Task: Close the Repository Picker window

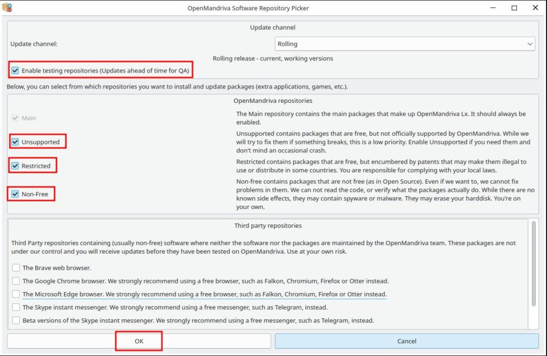Action: [x=535, y=7]
